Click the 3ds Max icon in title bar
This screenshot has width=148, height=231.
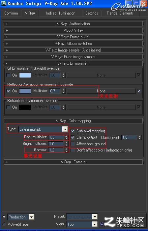(4, 3)
